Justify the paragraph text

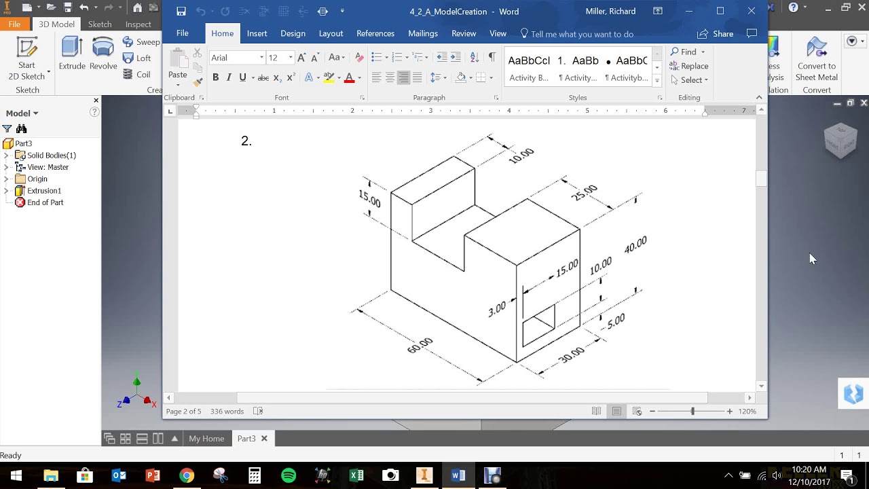pyautogui.click(x=417, y=77)
